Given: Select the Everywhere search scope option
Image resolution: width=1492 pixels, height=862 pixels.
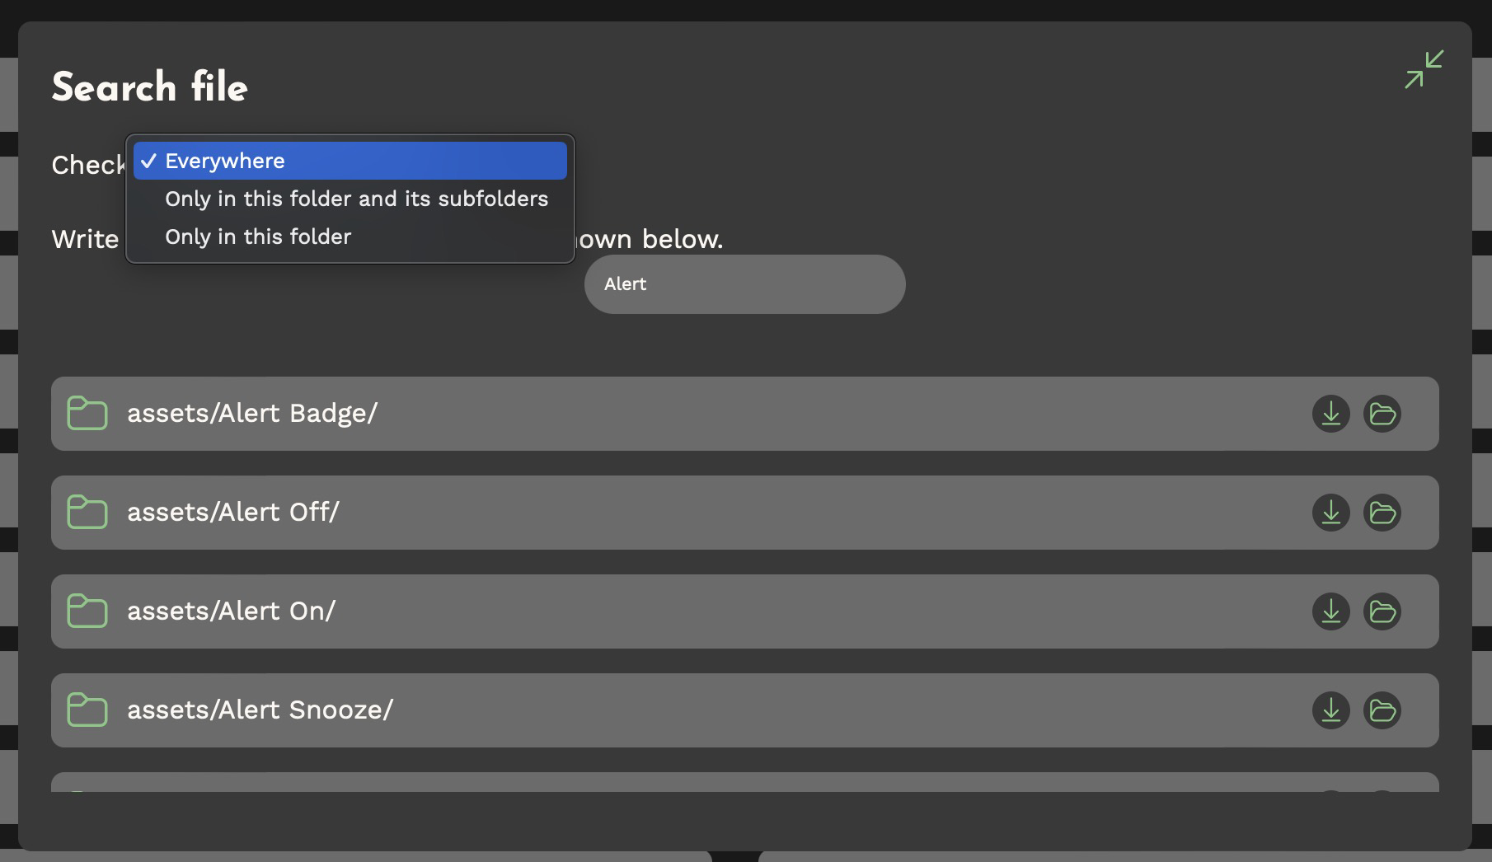Looking at the screenshot, I should (x=350, y=161).
